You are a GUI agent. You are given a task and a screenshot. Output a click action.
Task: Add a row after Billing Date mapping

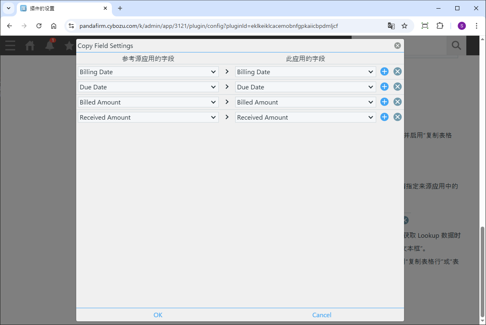[384, 72]
